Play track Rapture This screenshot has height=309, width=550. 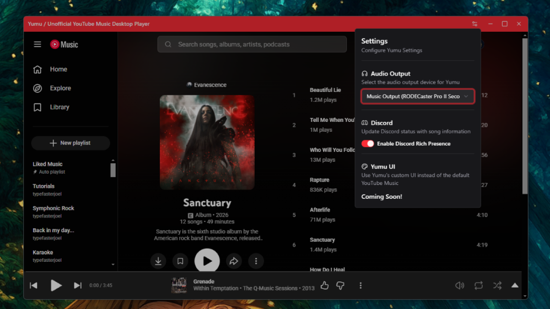pos(320,180)
